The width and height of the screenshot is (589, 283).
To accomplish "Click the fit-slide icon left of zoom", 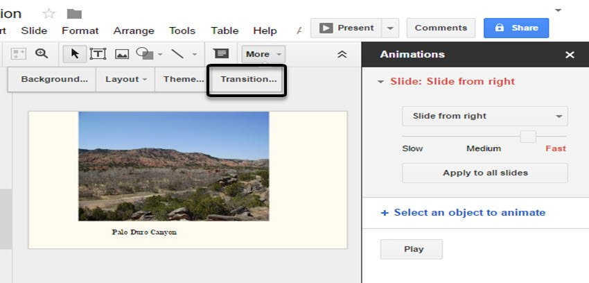I will [x=19, y=53].
